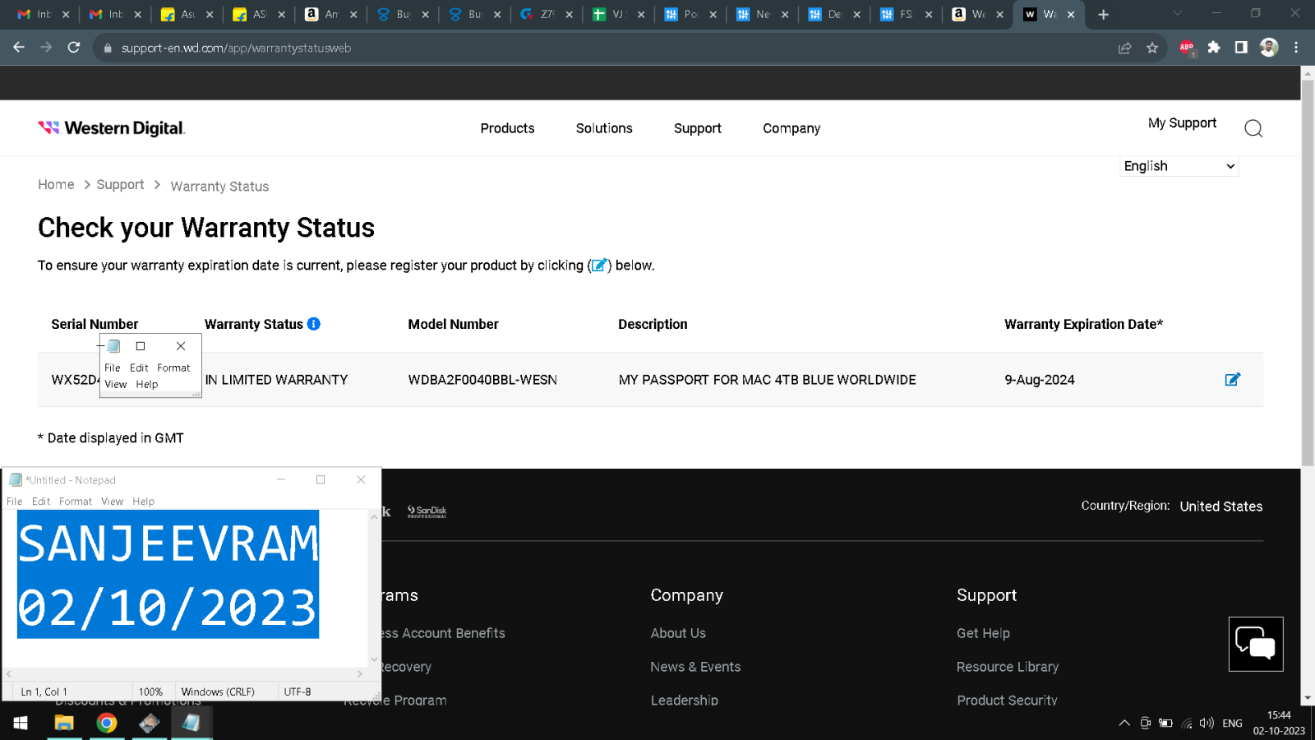This screenshot has height=740, width=1315.
Task: Open File Explorer from taskbar
Action: point(64,723)
